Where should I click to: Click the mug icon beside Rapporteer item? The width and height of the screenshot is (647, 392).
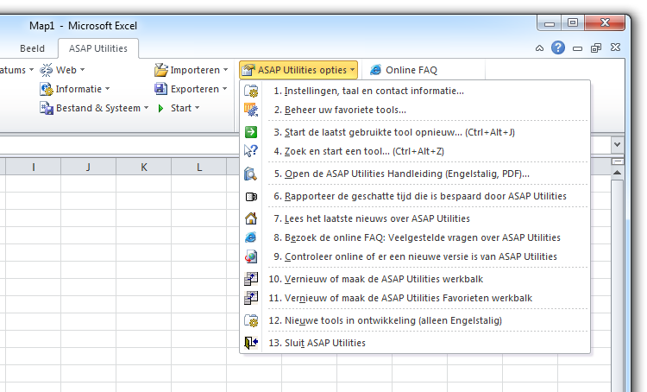tap(251, 197)
